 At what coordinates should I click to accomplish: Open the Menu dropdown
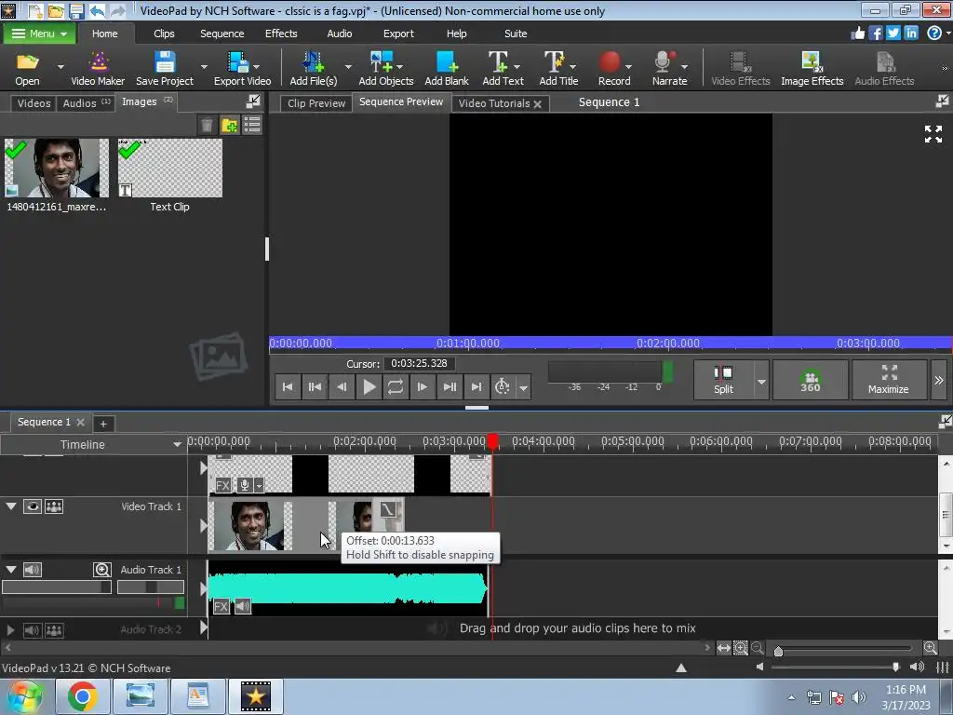point(39,34)
